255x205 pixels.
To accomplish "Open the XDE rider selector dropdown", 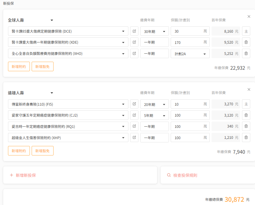I will tap(68, 42).
